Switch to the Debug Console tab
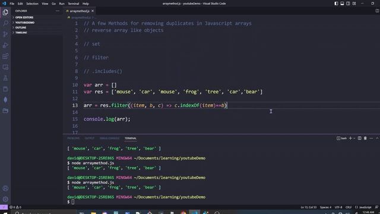380x214 pixels. (x=109, y=139)
